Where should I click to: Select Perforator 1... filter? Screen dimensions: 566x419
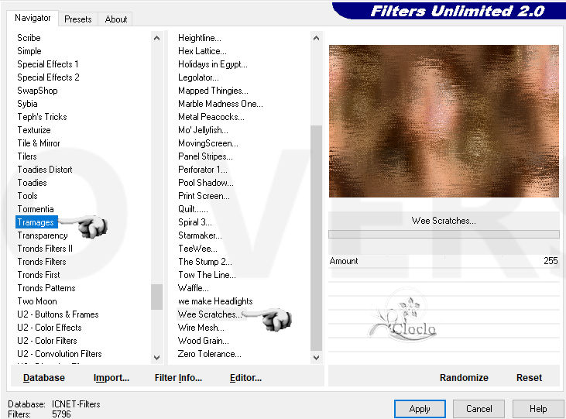[203, 170]
